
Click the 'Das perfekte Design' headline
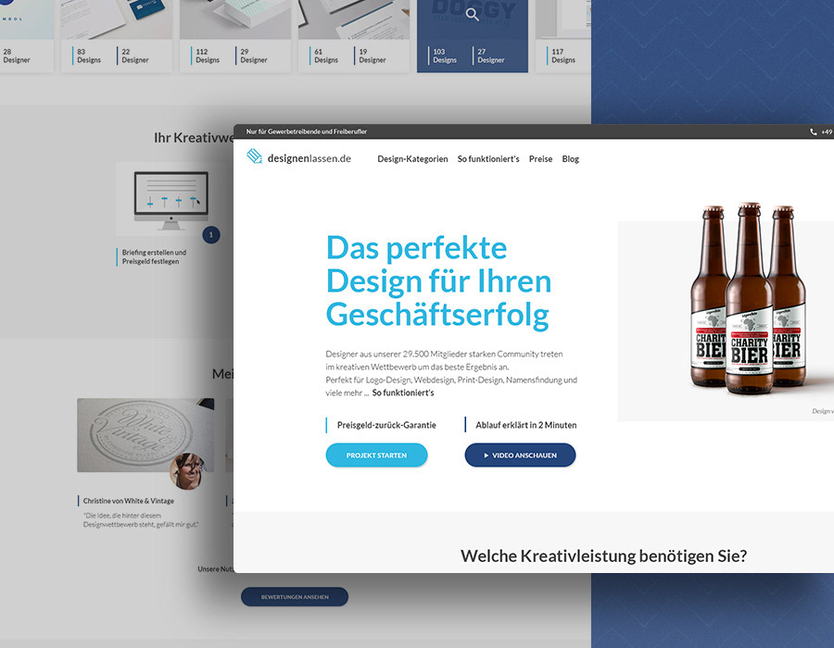[x=438, y=281]
